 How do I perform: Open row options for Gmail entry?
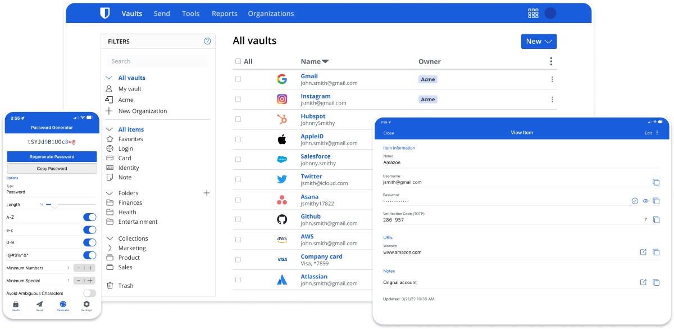tap(552, 79)
